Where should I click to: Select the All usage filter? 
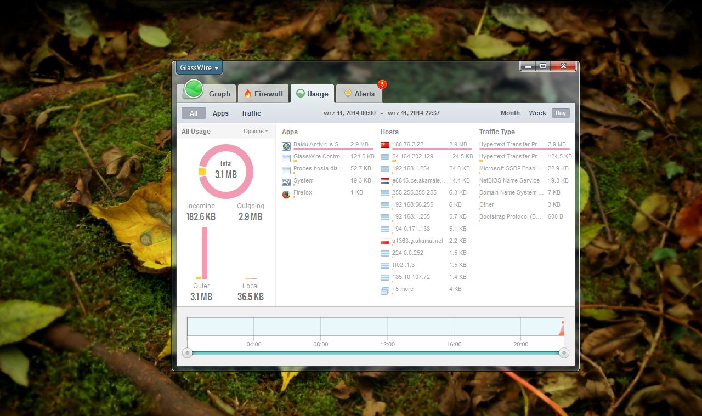(x=194, y=113)
